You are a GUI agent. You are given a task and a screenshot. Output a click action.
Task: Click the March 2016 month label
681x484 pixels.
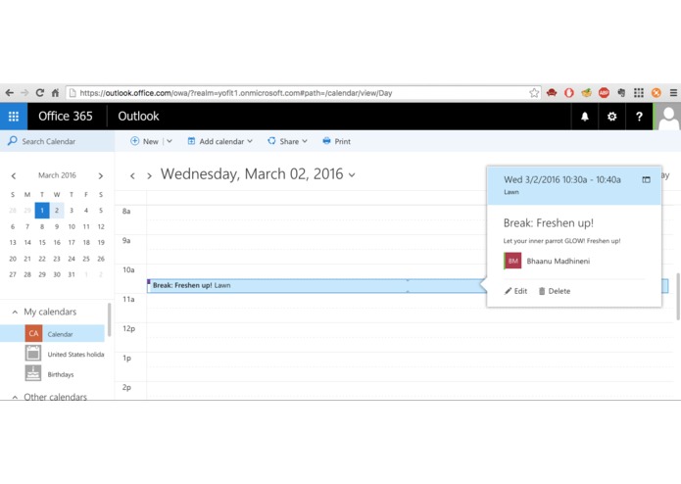pyautogui.click(x=57, y=175)
